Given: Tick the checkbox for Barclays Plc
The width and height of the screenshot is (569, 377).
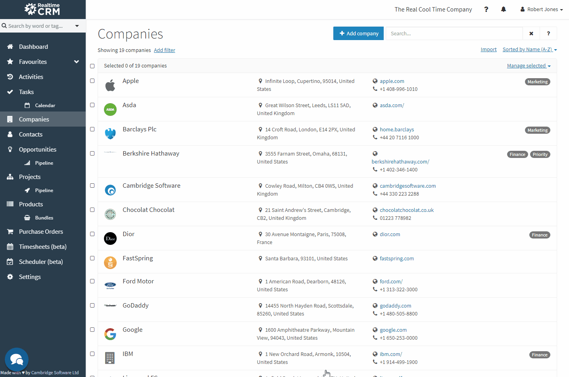Looking at the screenshot, I should point(92,129).
